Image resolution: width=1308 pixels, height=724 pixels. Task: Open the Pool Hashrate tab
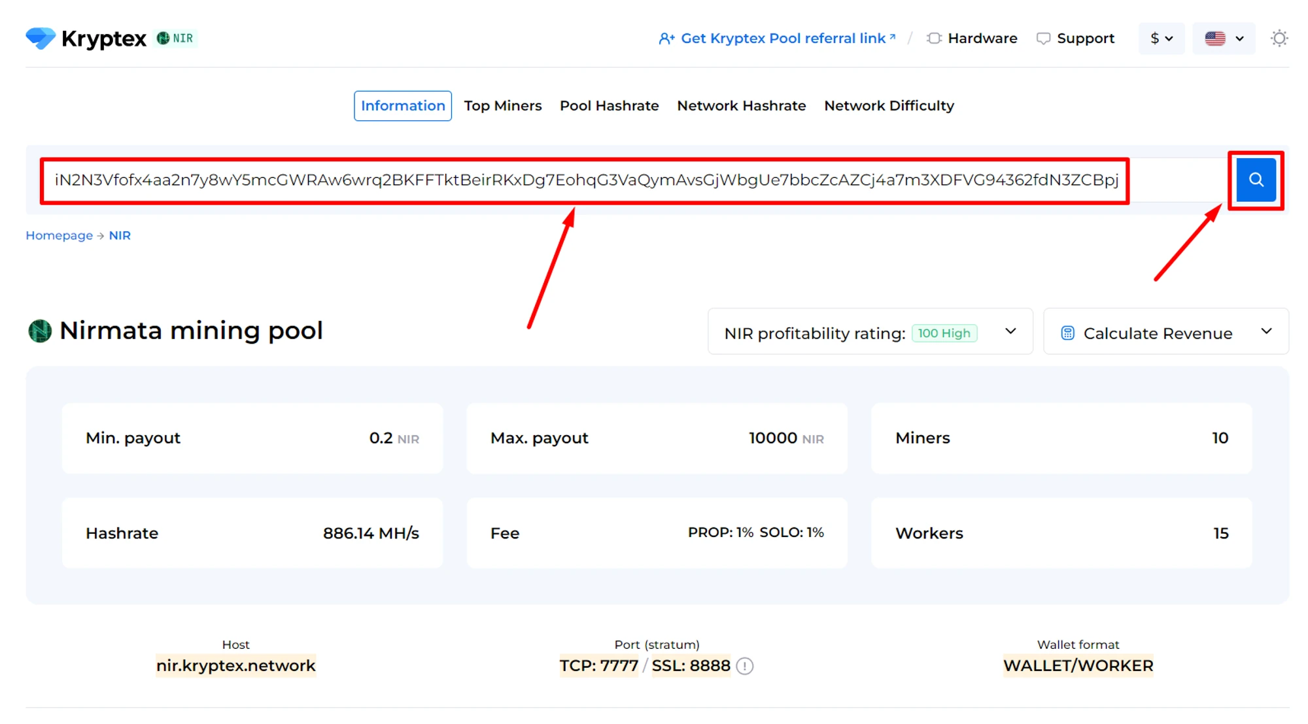tap(609, 106)
